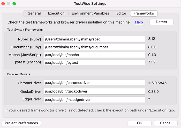
Task: Cancel the settings dialog
Action: [x=165, y=123]
